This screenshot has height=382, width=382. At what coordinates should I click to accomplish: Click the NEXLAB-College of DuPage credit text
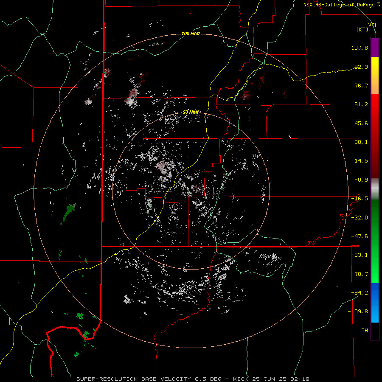point(341,5)
